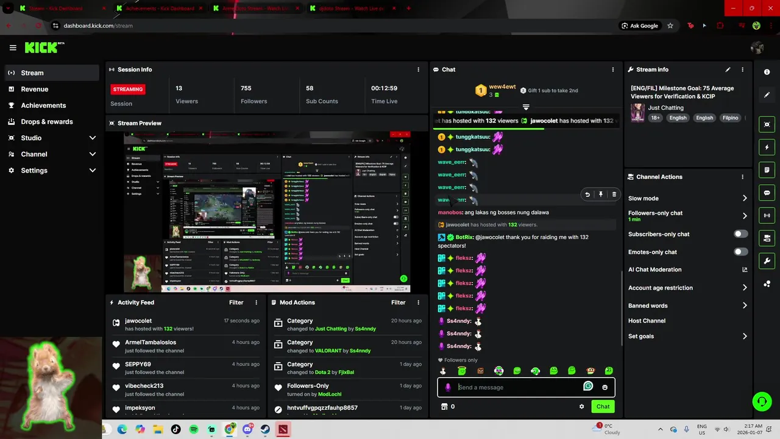Open TikTok from the Windows taskbar
The image size is (780, 439).
176,429
